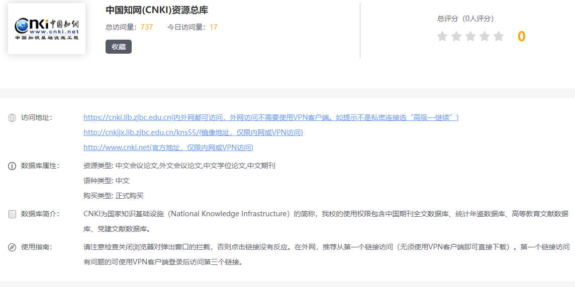The image size is (575, 287).
Task: Click the 使用指南 label
Action: tap(37, 247)
